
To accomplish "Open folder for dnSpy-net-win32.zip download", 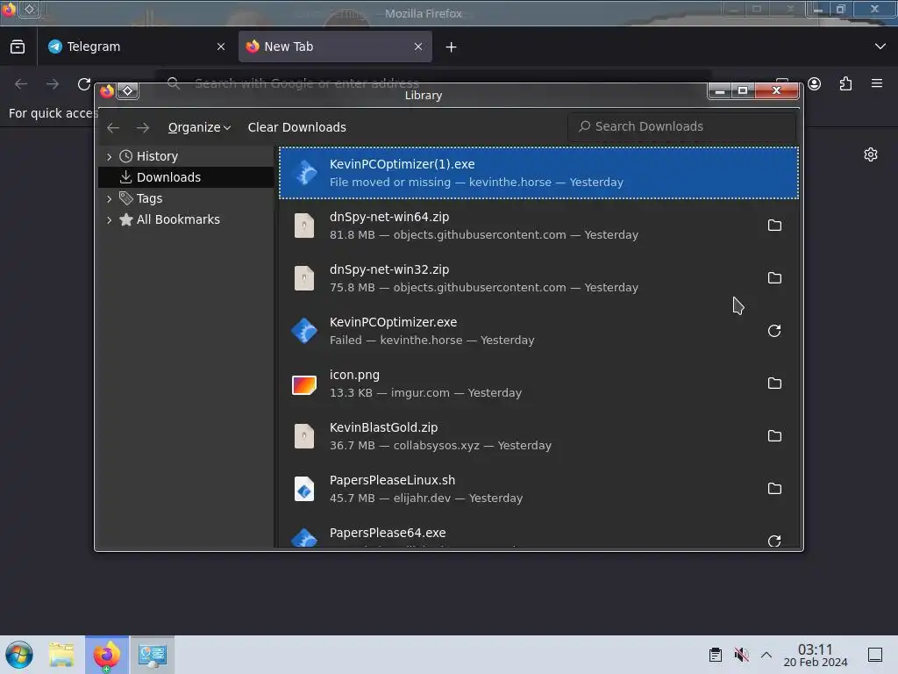I will [x=774, y=278].
